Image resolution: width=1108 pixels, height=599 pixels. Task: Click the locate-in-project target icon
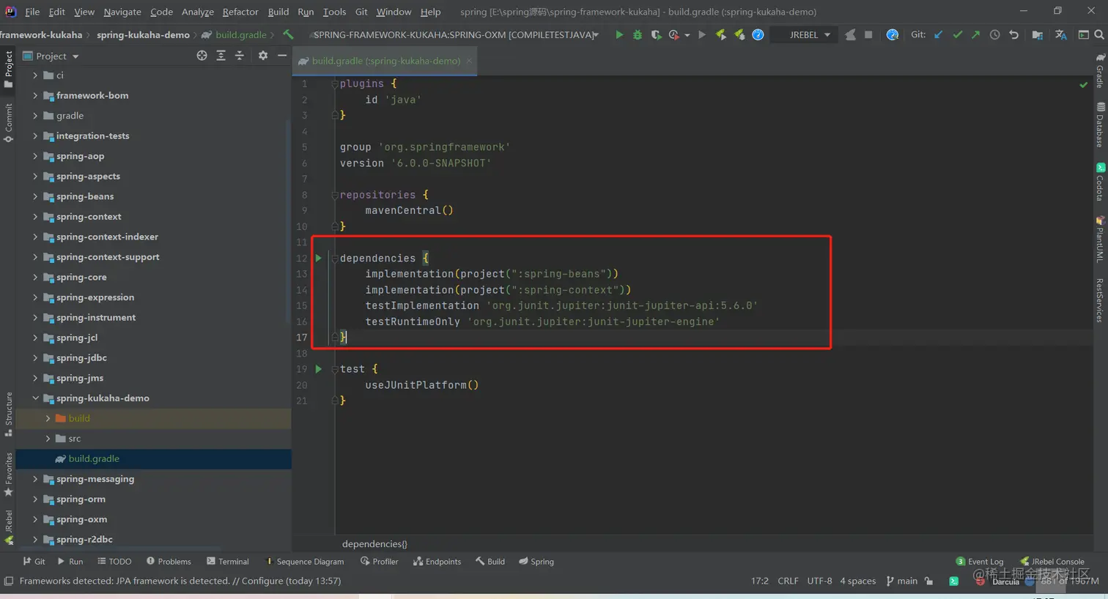[x=202, y=56]
